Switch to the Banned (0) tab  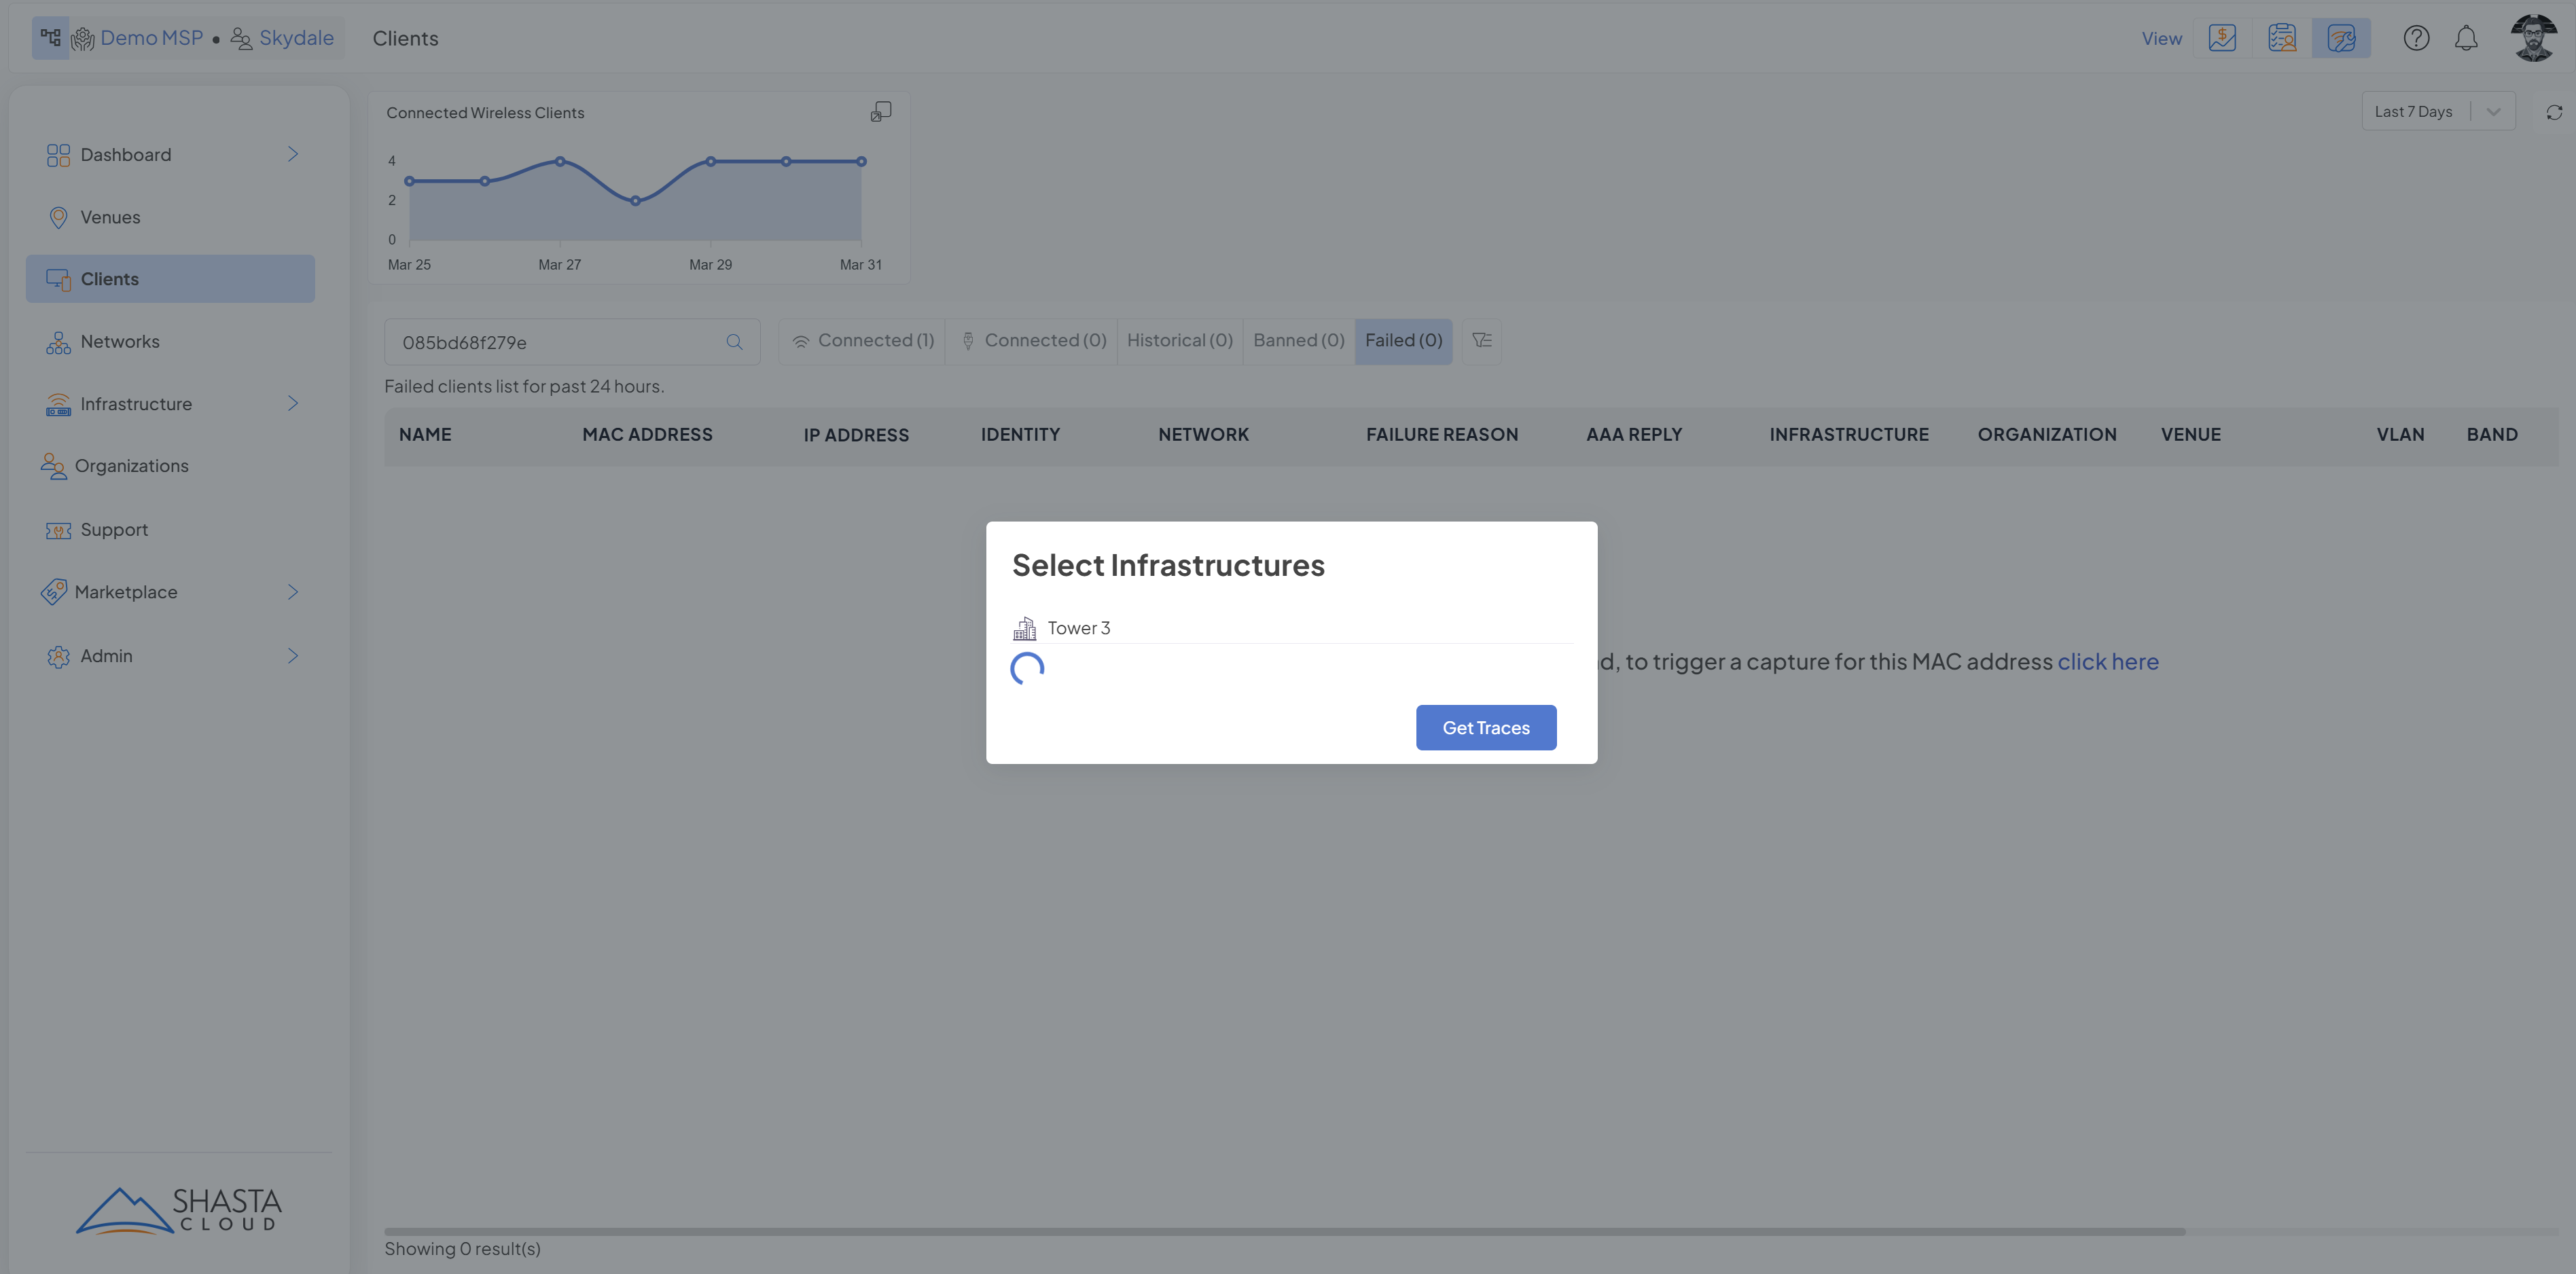(x=1298, y=340)
